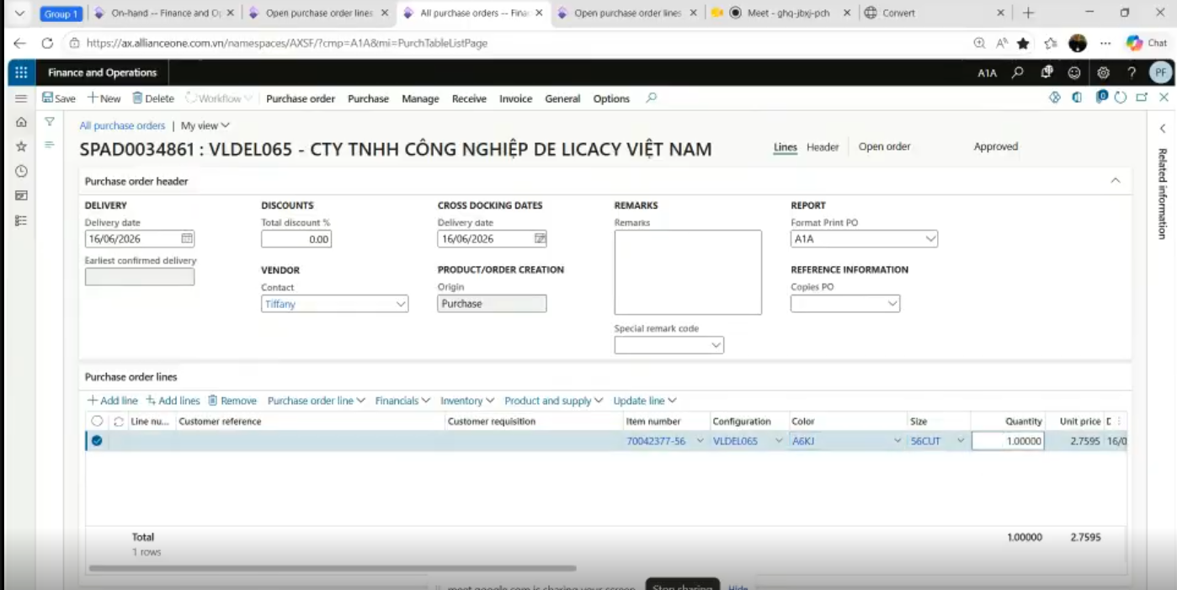Show the filter pane funnel icon
This screenshot has height=590, width=1177.
pyautogui.click(x=50, y=122)
